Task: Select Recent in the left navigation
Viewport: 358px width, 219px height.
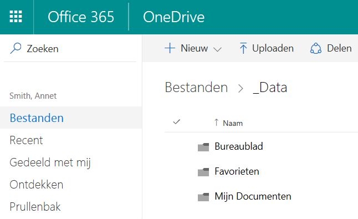Action: pos(26,140)
